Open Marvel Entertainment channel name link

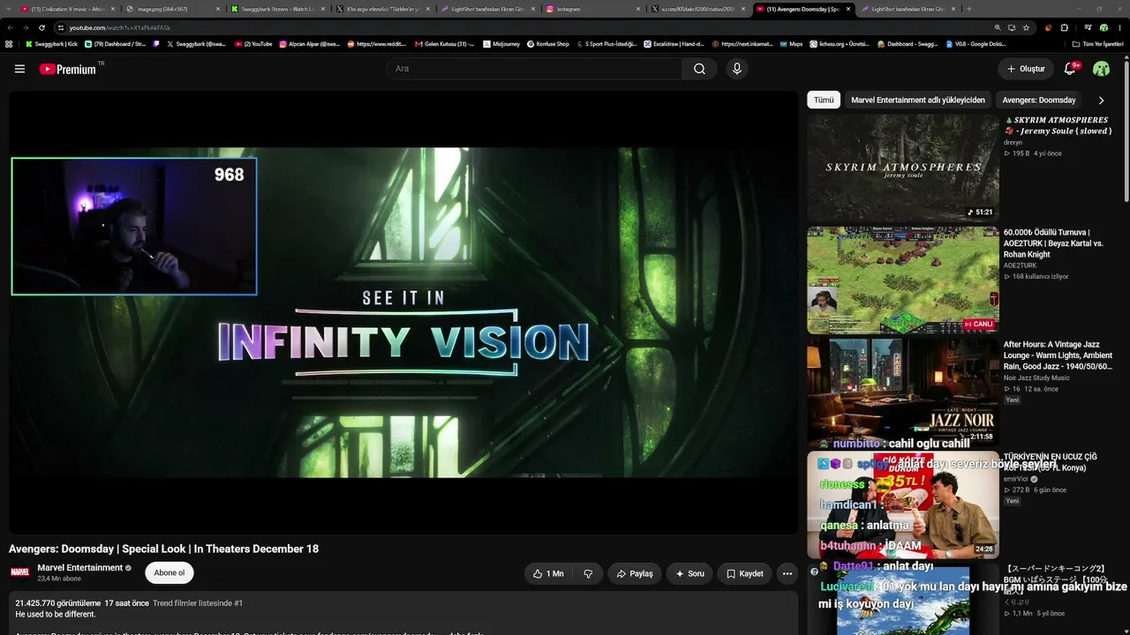[79, 568]
